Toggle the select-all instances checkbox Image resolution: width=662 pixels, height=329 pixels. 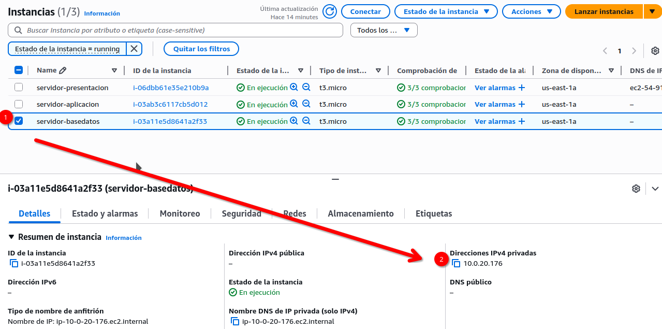pyautogui.click(x=19, y=70)
